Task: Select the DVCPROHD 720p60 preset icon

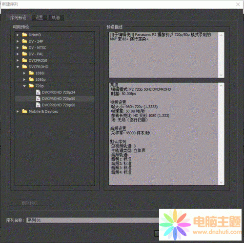Action: [38, 105]
